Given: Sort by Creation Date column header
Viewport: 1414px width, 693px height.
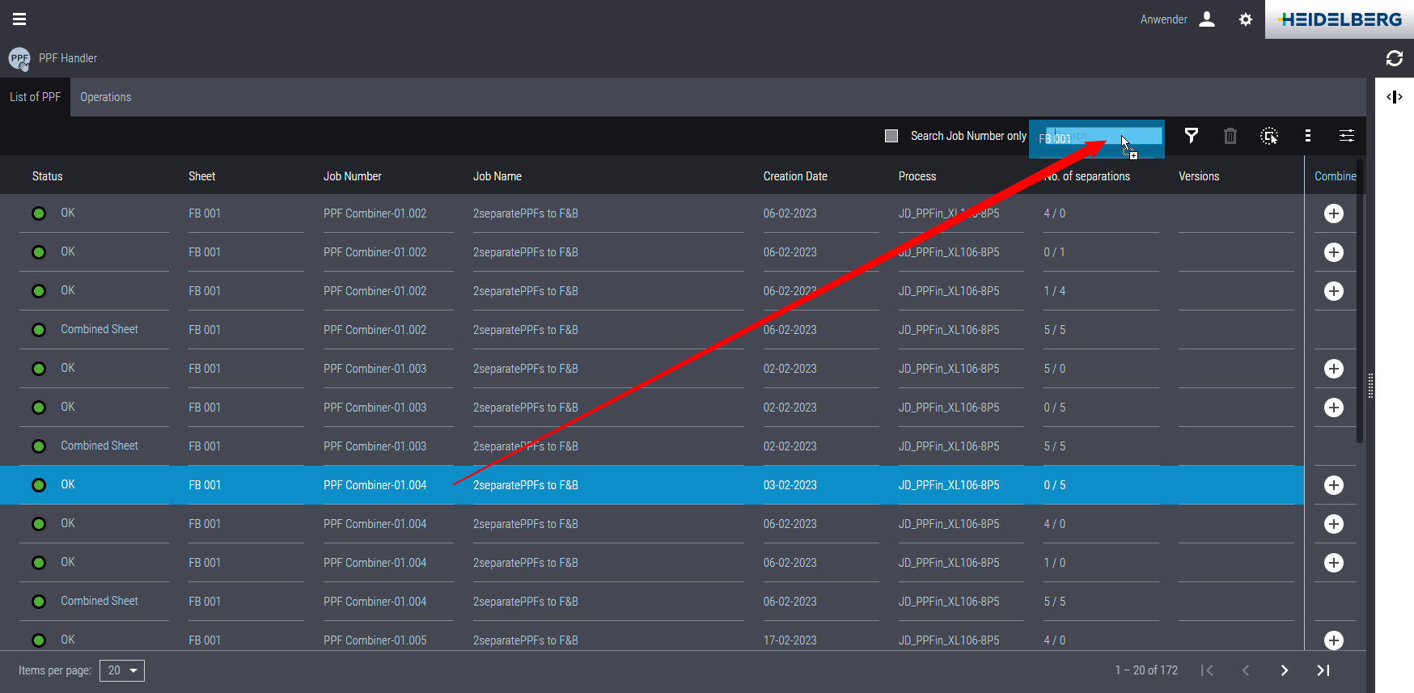Looking at the screenshot, I should pos(794,176).
